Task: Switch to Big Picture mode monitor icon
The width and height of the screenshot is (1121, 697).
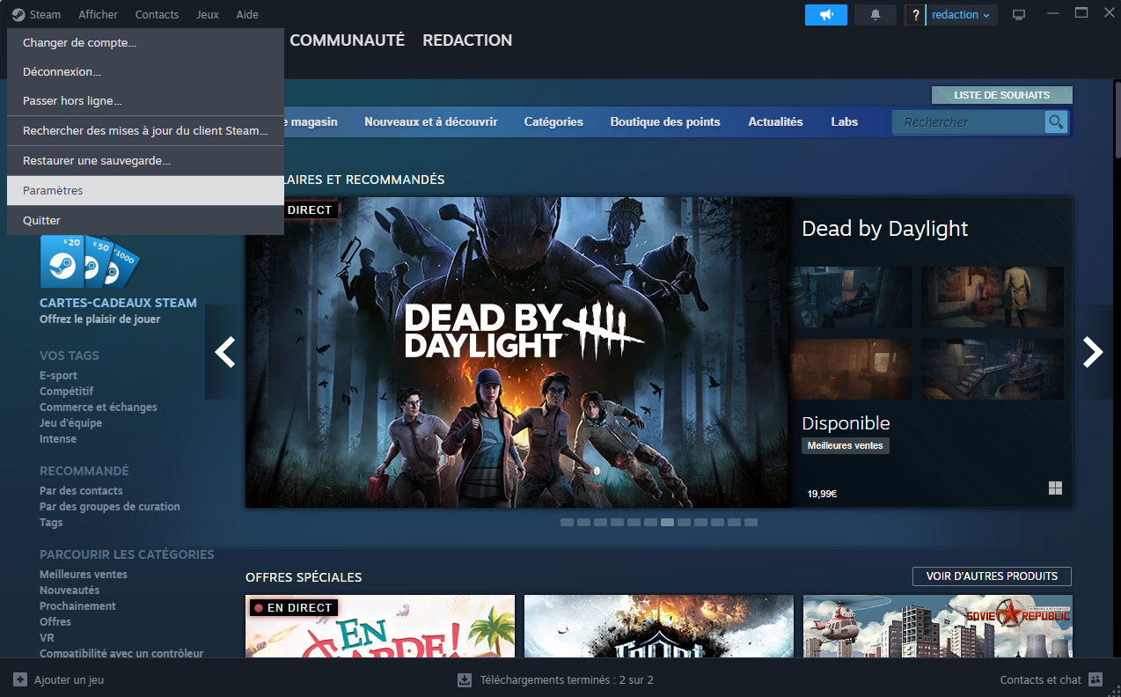Action: (x=1019, y=15)
